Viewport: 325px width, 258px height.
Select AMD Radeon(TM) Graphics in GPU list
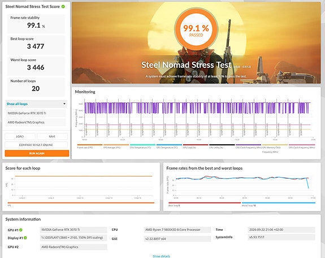pyautogui.click(x=36, y=122)
